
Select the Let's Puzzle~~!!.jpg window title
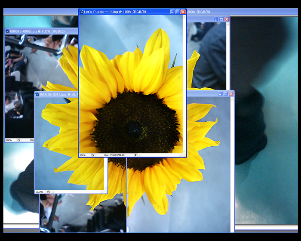tap(115, 12)
